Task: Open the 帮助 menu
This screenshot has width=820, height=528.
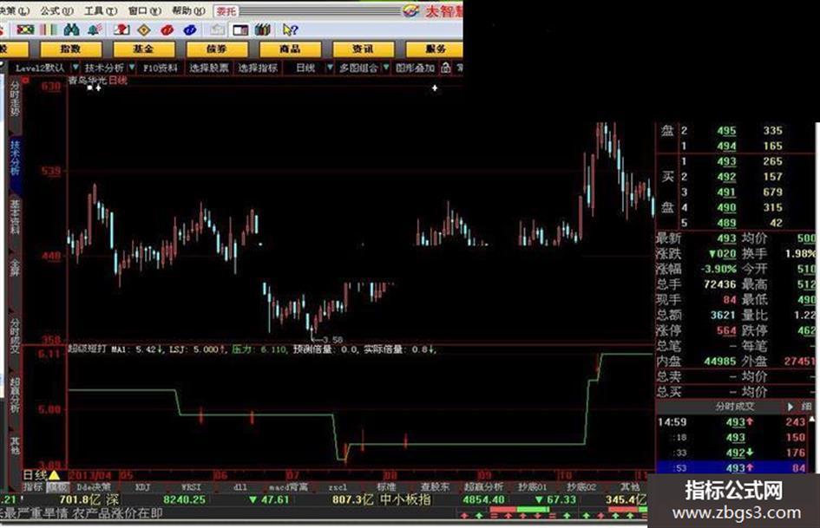Action: coord(188,10)
